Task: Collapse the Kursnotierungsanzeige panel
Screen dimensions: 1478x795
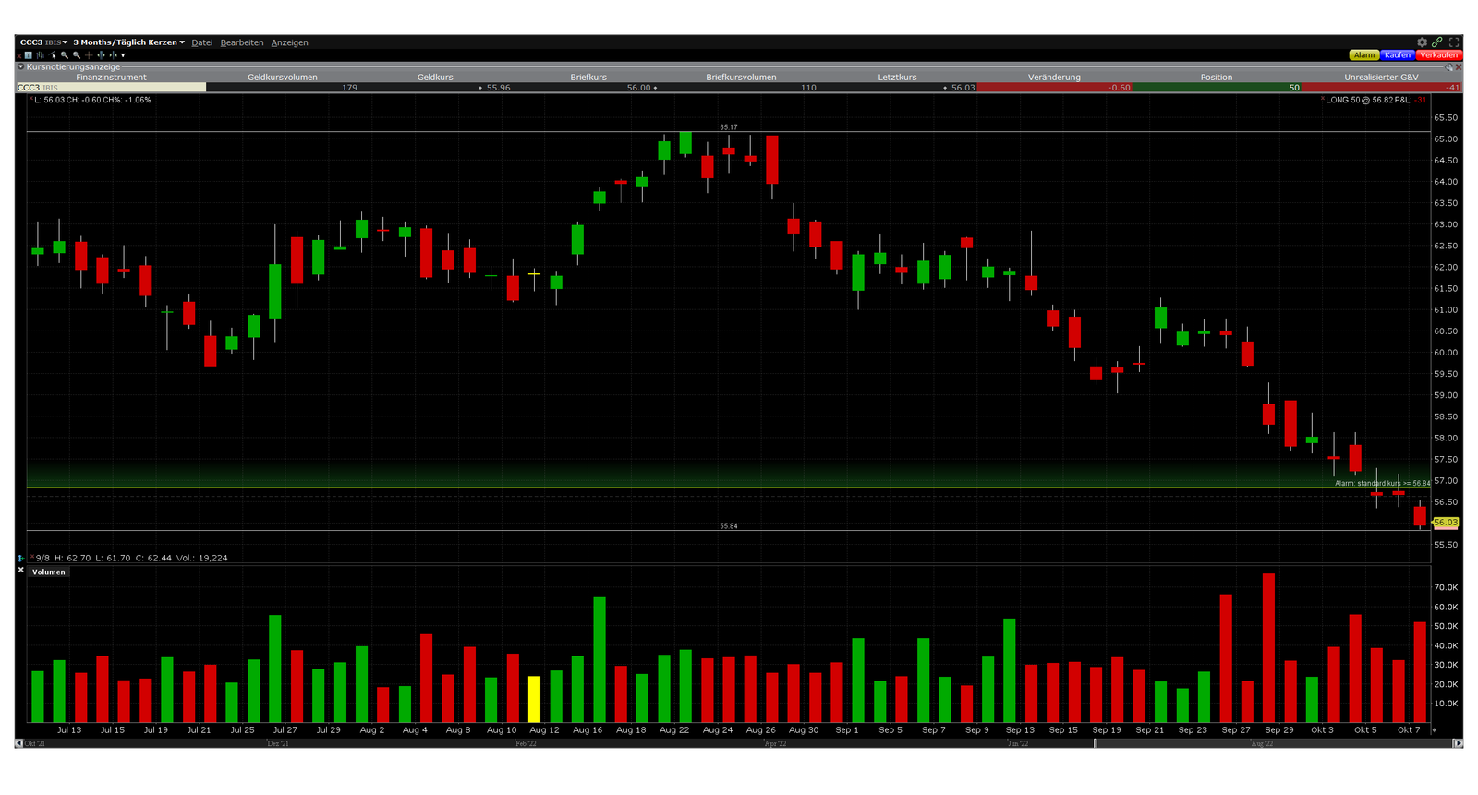Action: click(x=20, y=66)
